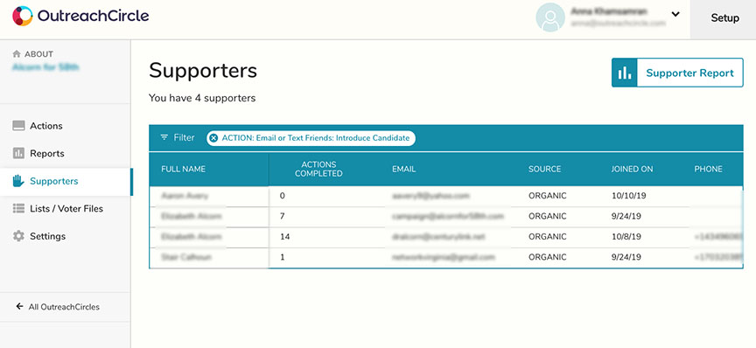Click the SOURCE column header

pyautogui.click(x=545, y=169)
